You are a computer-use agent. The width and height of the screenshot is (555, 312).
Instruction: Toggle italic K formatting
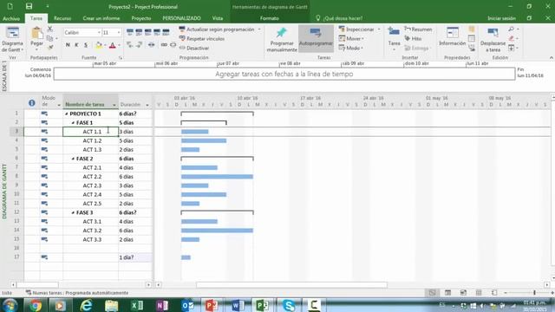click(76, 45)
